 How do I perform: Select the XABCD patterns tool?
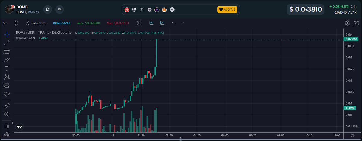pyautogui.click(x=7, y=77)
